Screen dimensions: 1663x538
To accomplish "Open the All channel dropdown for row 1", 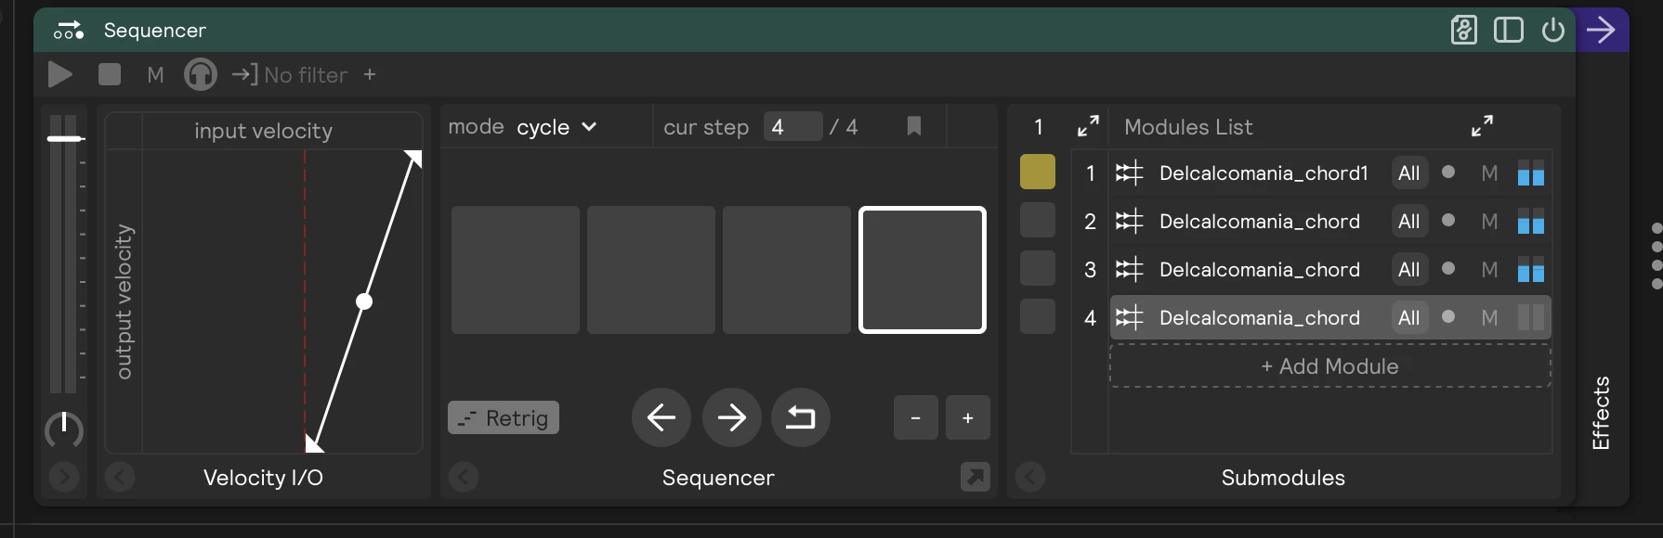I will pos(1409,173).
